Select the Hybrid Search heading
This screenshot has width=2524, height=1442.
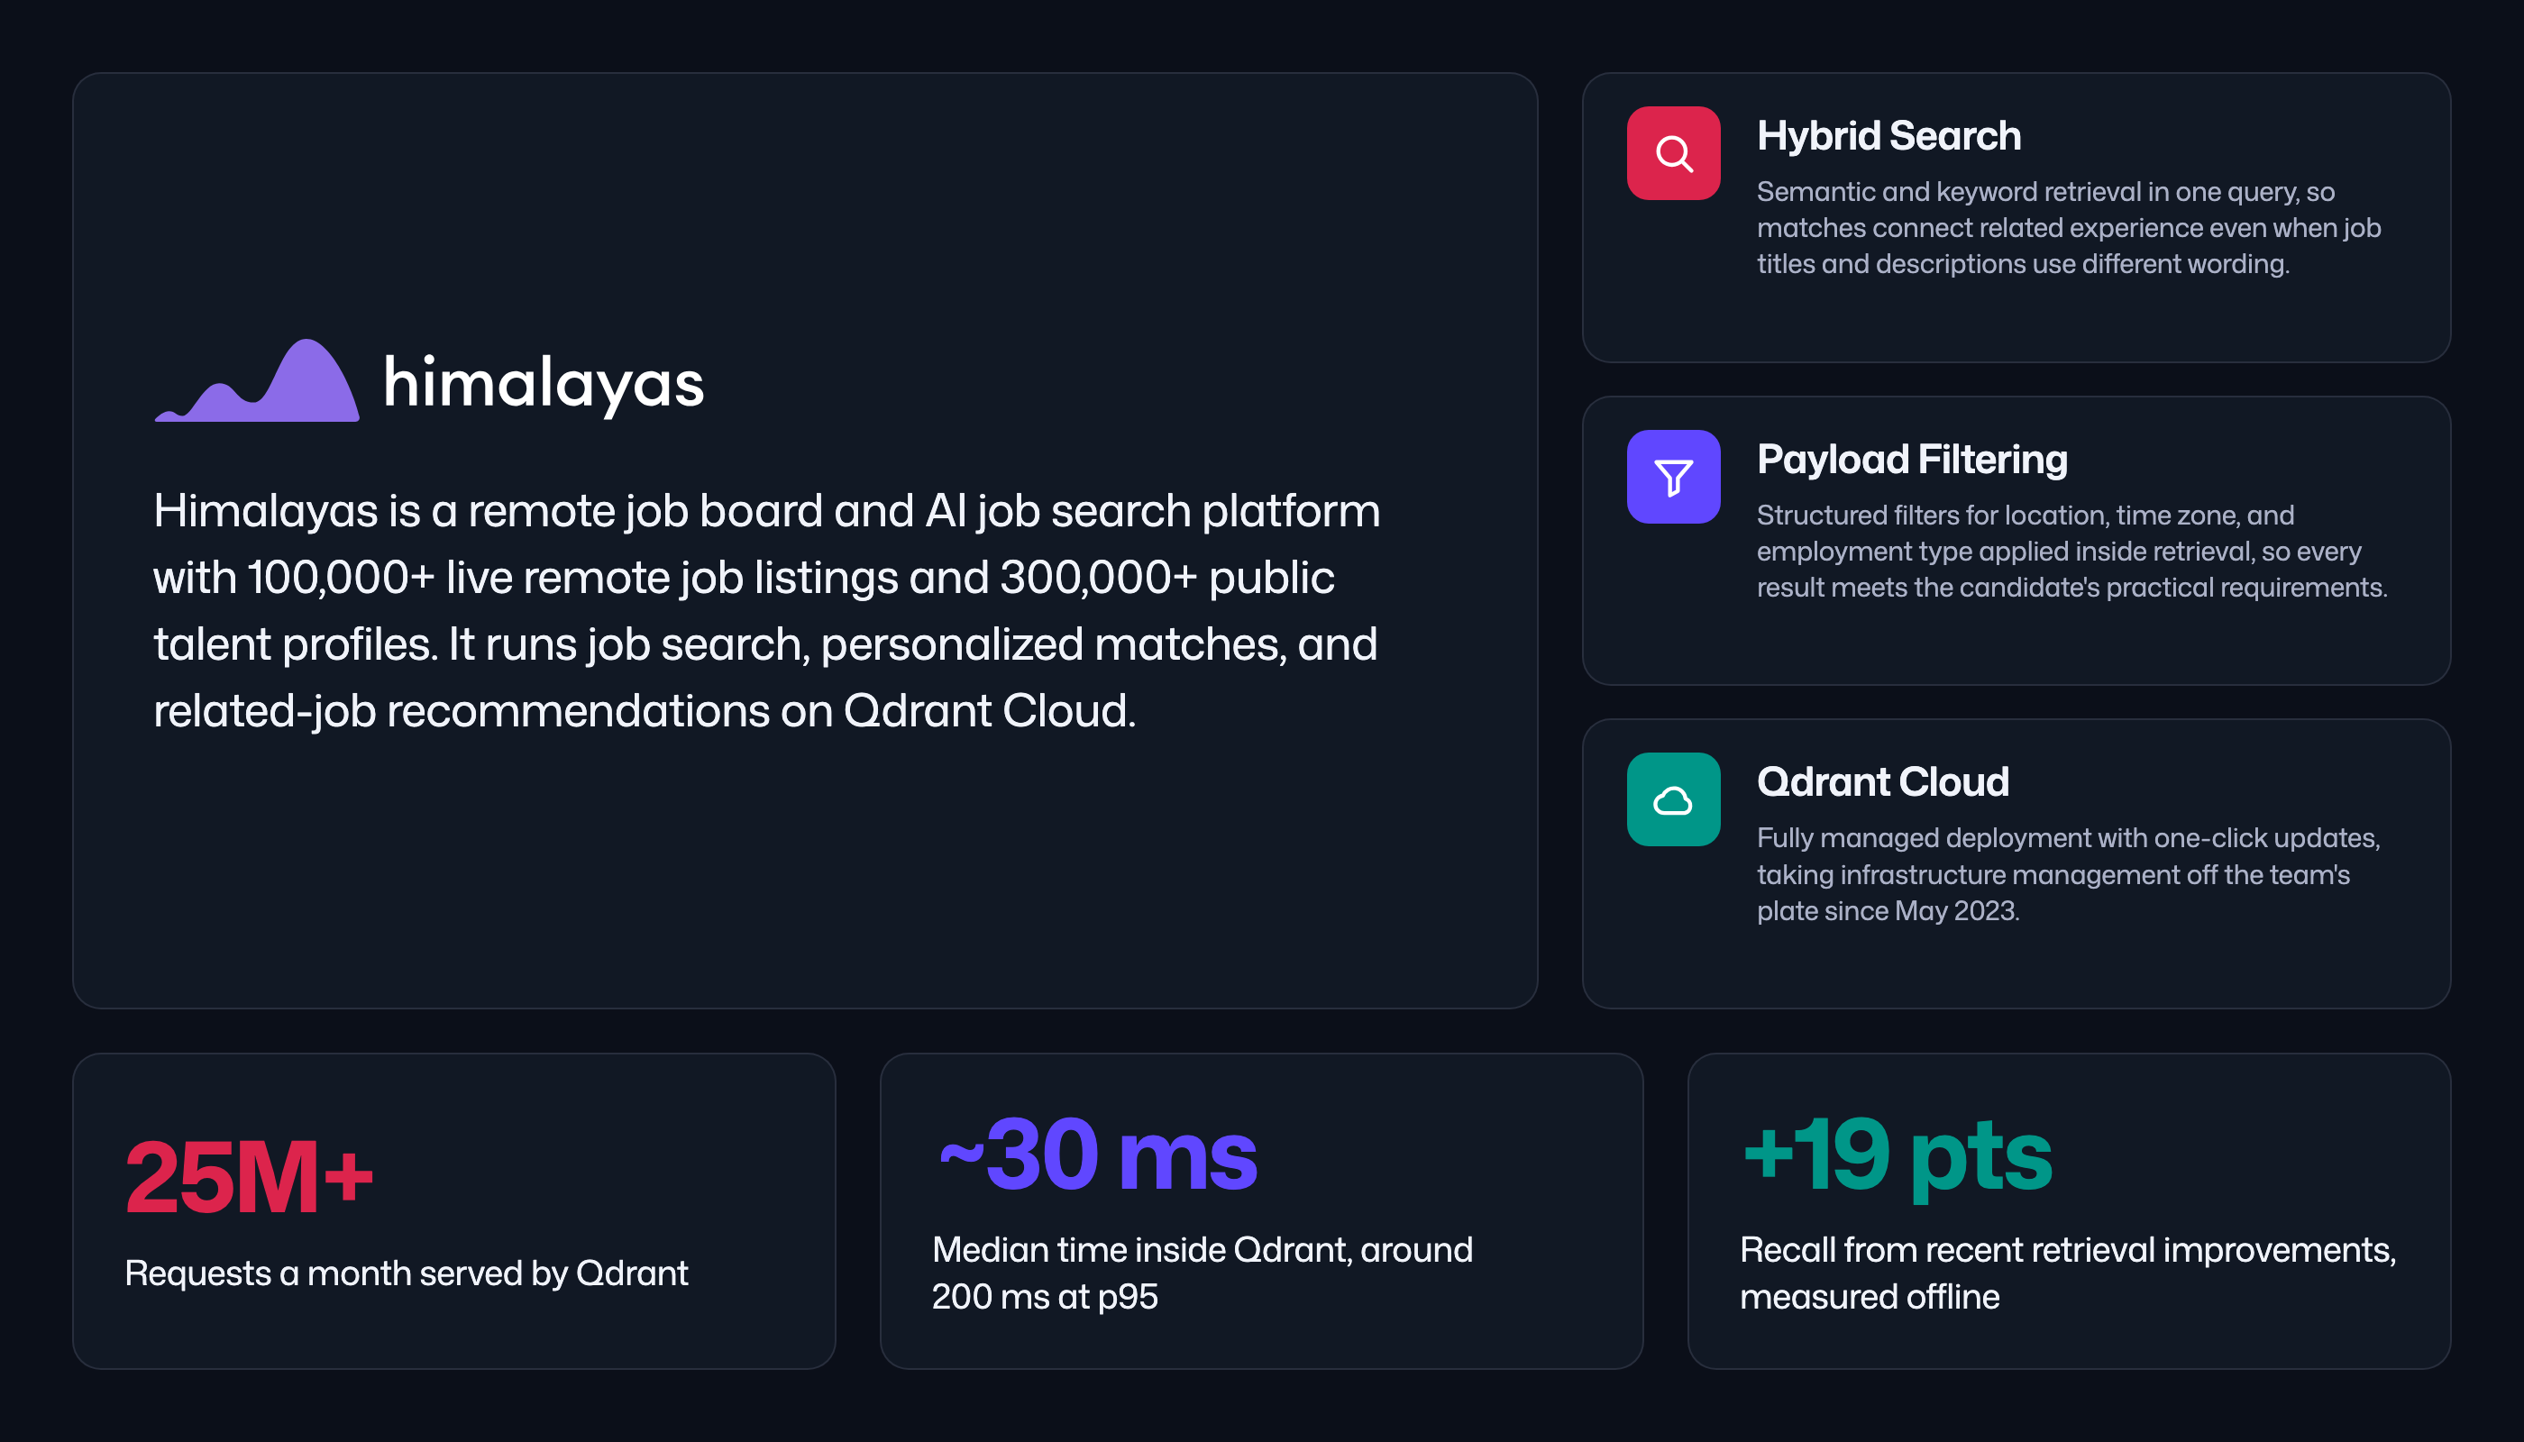pos(1889,136)
